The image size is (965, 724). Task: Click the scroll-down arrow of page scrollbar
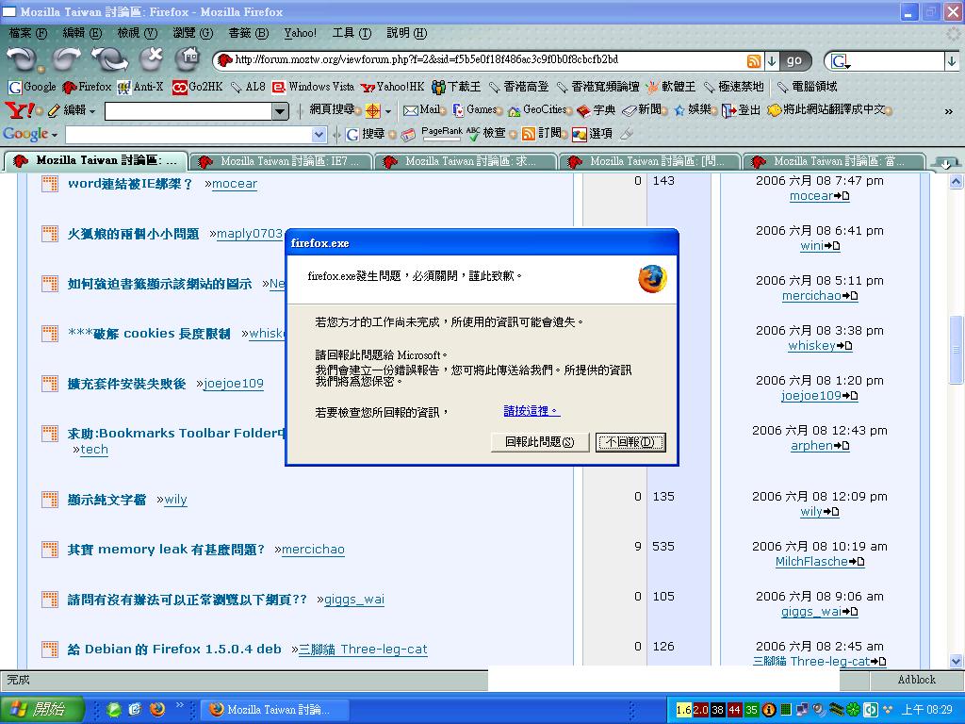click(x=956, y=662)
